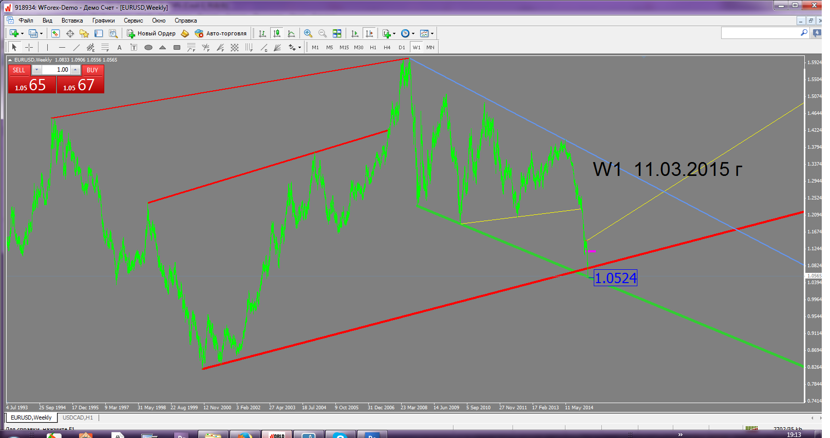Image resolution: width=830 pixels, height=438 pixels.
Task: Switch chart to H4 timeframe
Action: click(x=387, y=47)
